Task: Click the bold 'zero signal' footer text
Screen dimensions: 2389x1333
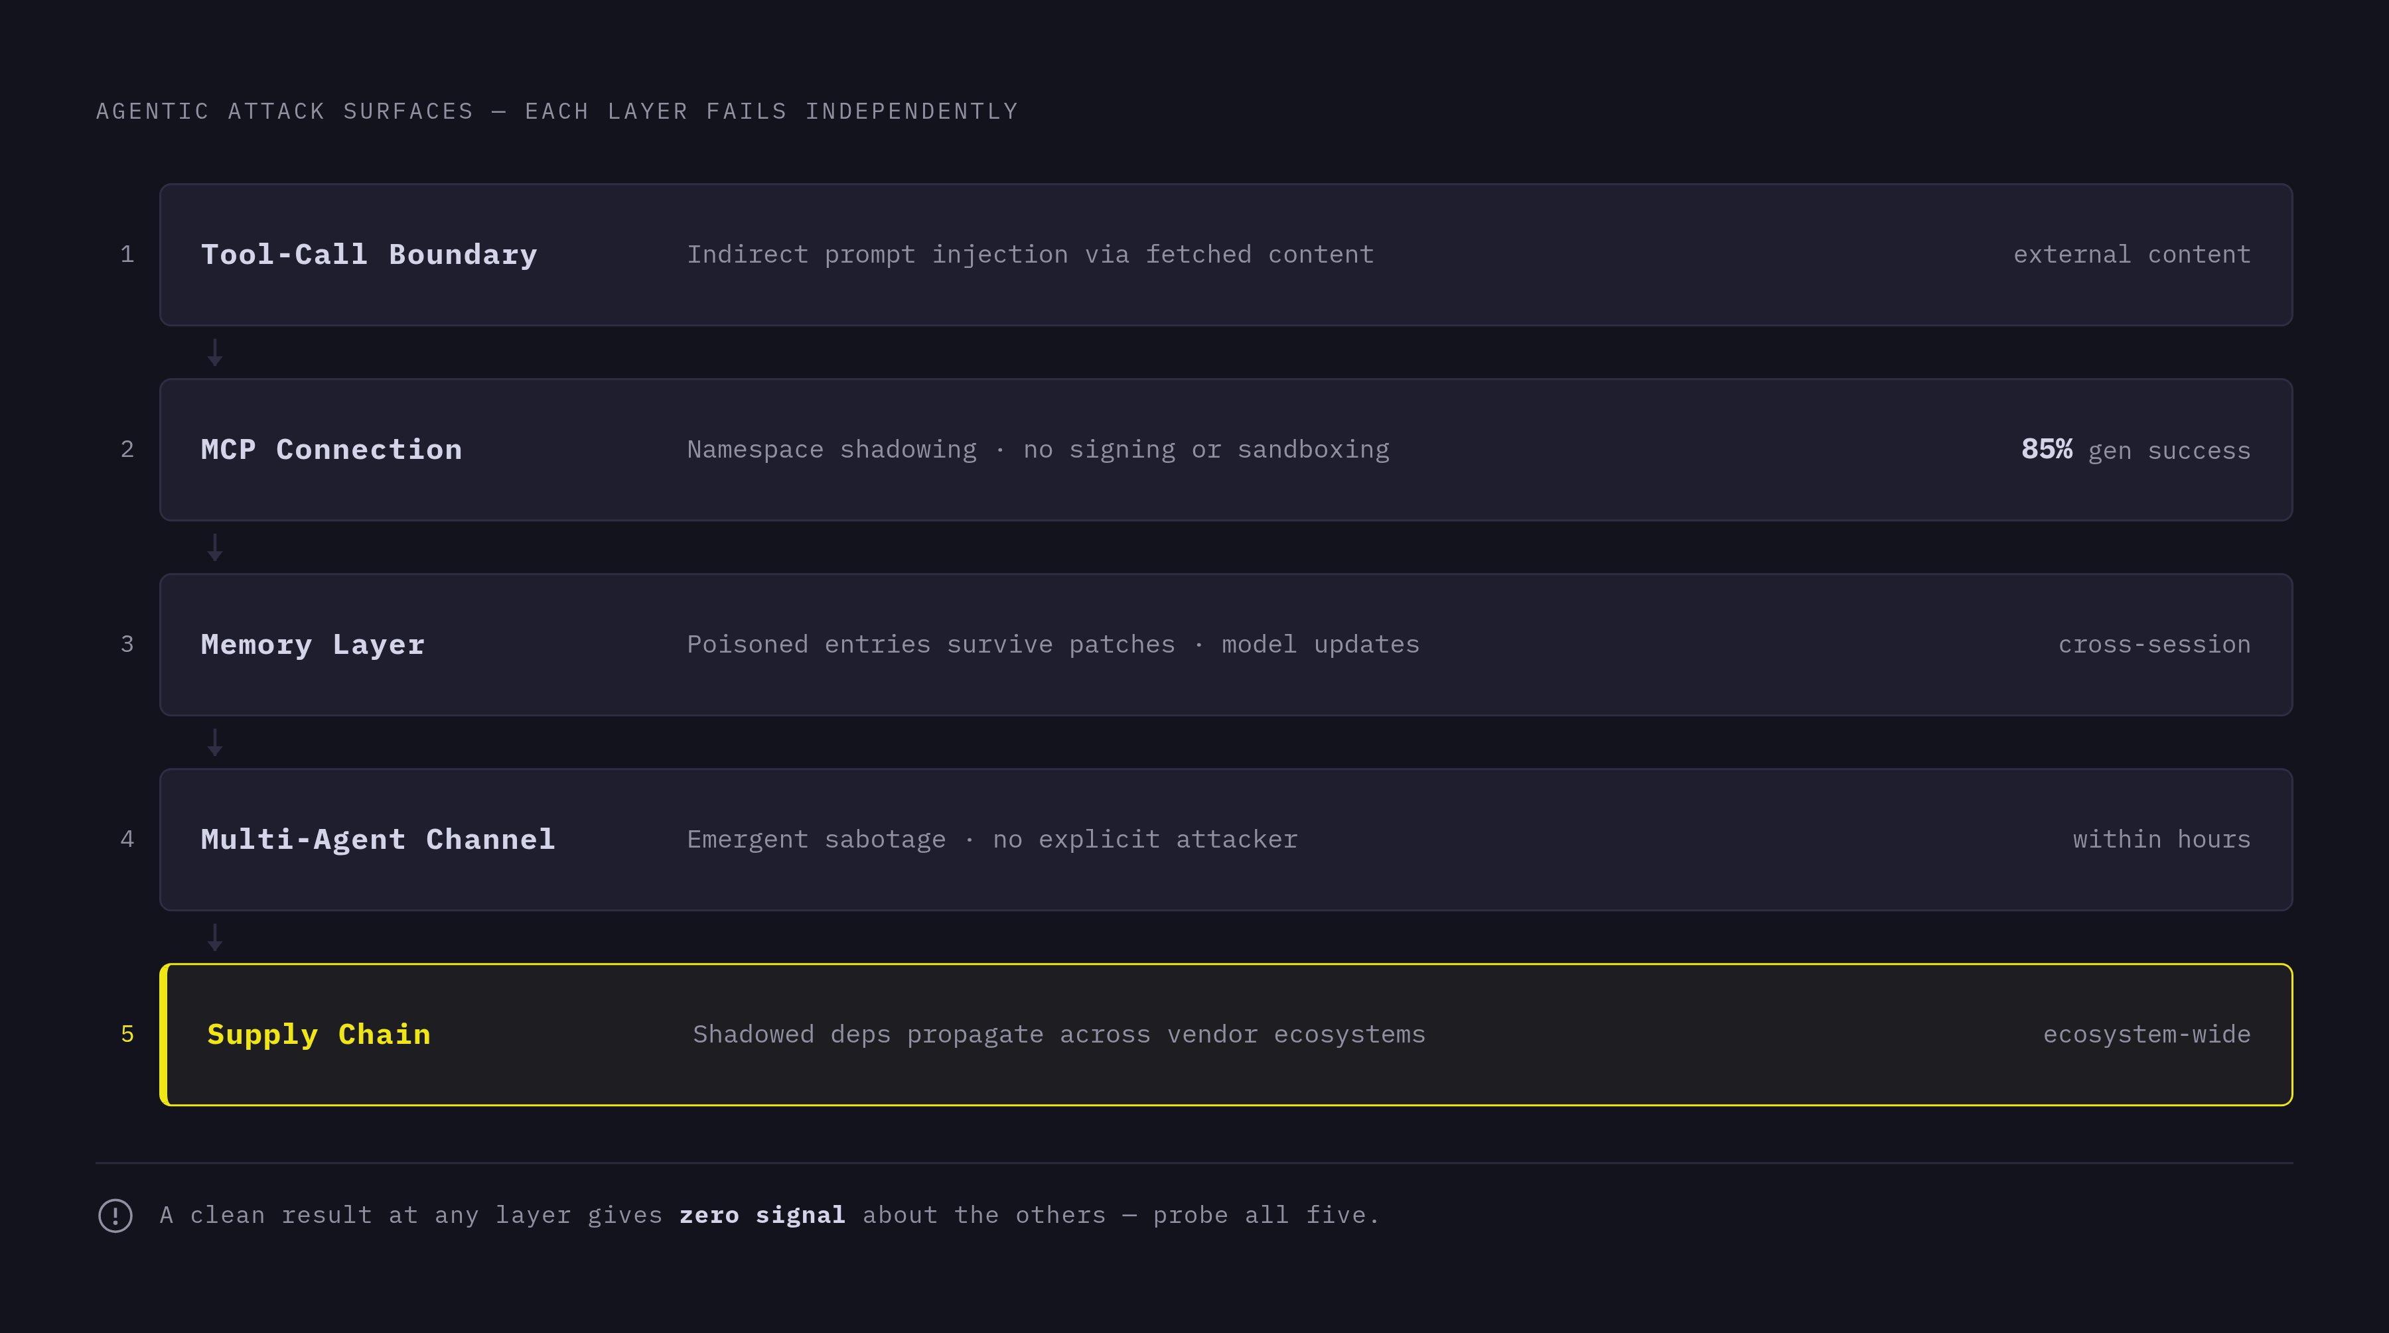Action: (762, 1215)
